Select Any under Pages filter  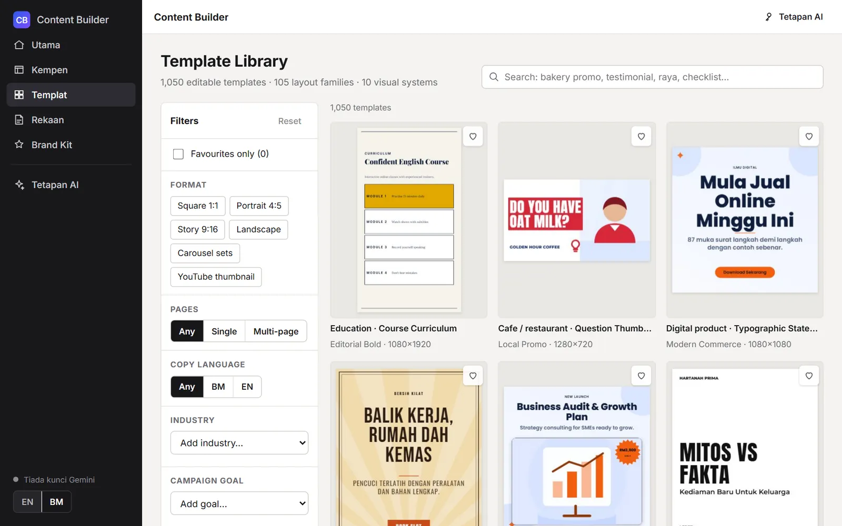coord(187,331)
